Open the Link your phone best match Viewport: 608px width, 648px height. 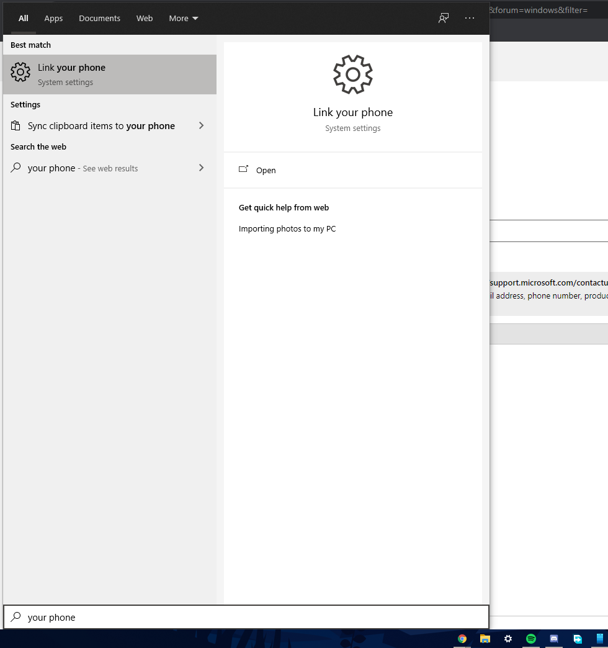tap(110, 74)
